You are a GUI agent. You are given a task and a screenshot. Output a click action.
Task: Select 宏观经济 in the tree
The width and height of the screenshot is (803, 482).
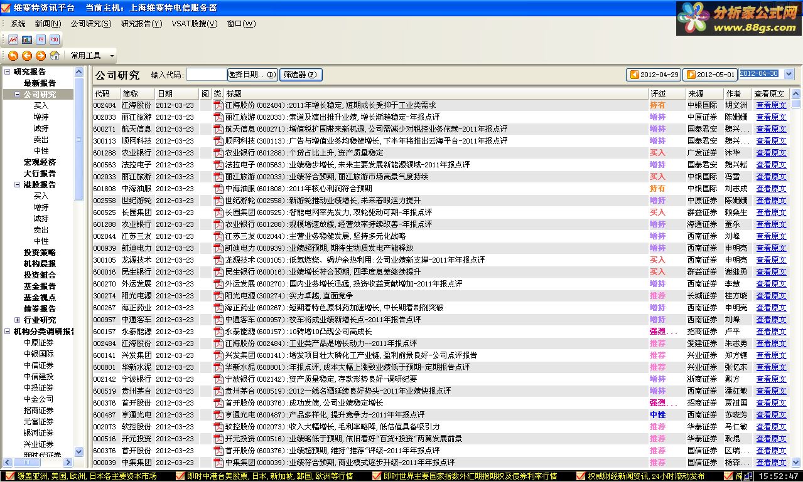pos(40,162)
